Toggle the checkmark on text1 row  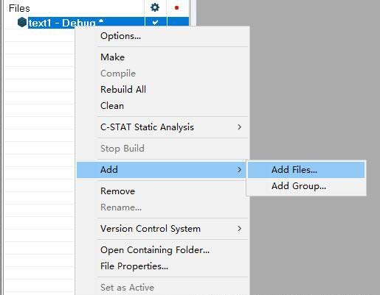(x=155, y=23)
